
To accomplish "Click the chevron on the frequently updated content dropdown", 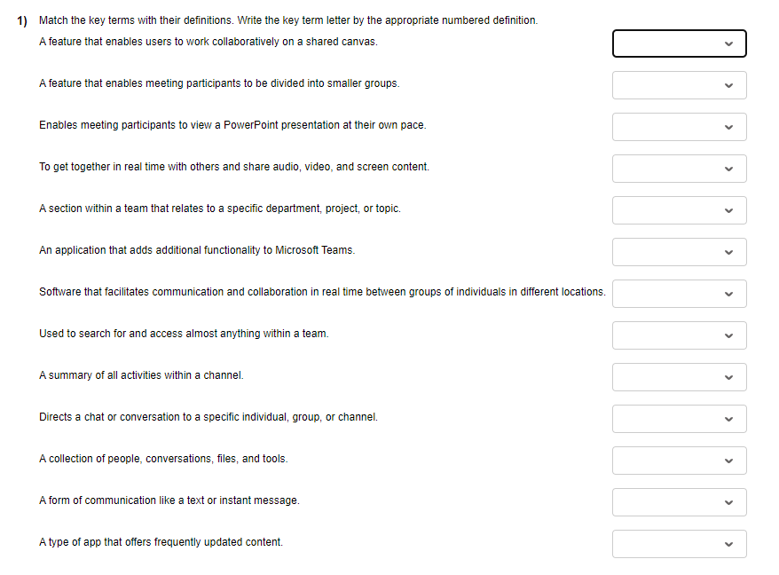I will click(x=728, y=543).
